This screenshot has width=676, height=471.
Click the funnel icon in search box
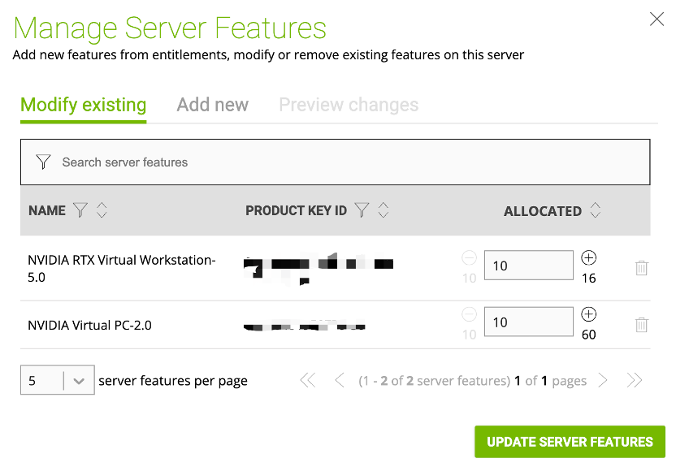[43, 162]
